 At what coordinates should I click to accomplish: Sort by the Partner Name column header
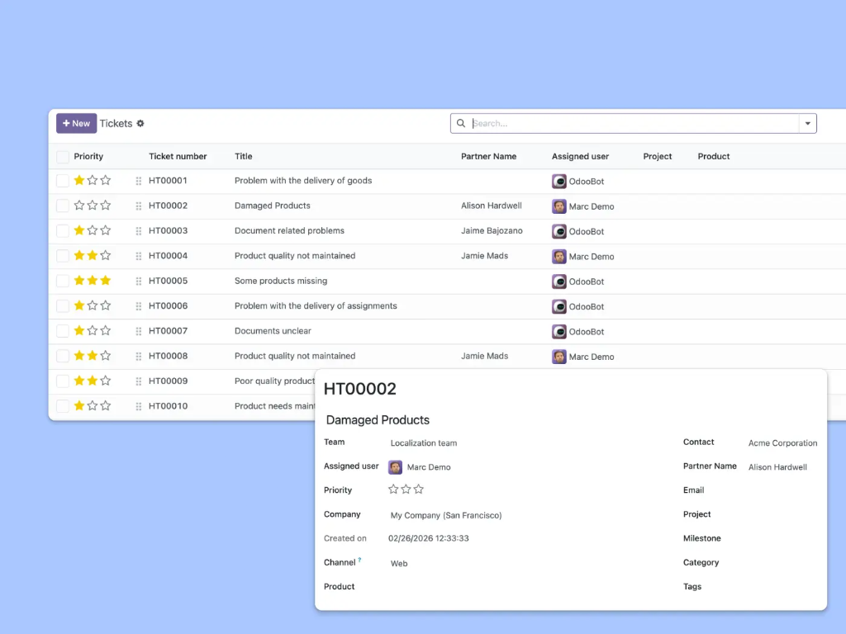(x=488, y=156)
